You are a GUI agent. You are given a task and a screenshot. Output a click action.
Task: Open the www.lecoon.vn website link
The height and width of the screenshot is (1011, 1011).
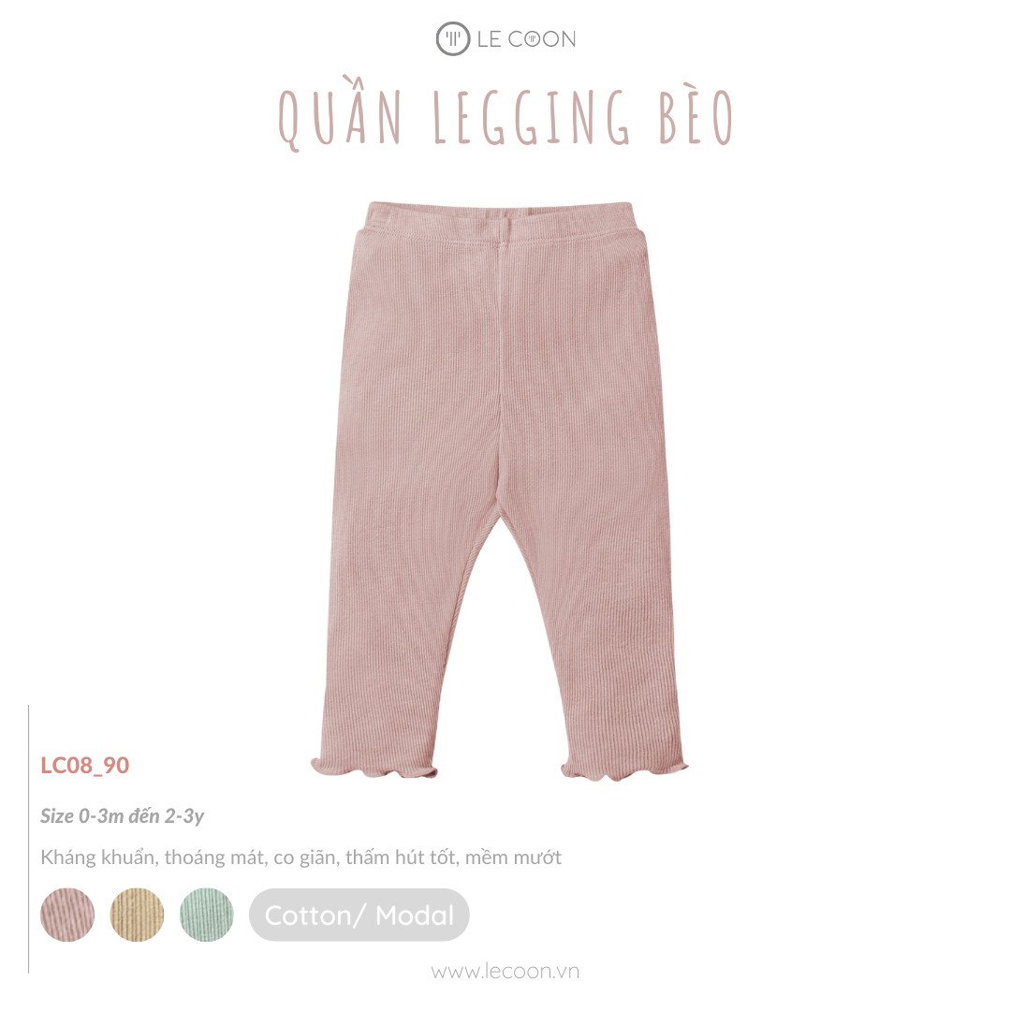[505, 971]
